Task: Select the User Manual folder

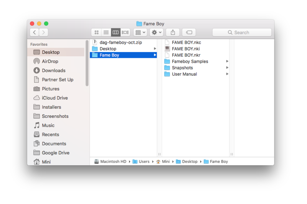Action: click(x=196, y=74)
